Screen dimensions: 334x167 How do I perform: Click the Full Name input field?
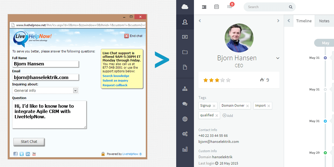45,64
